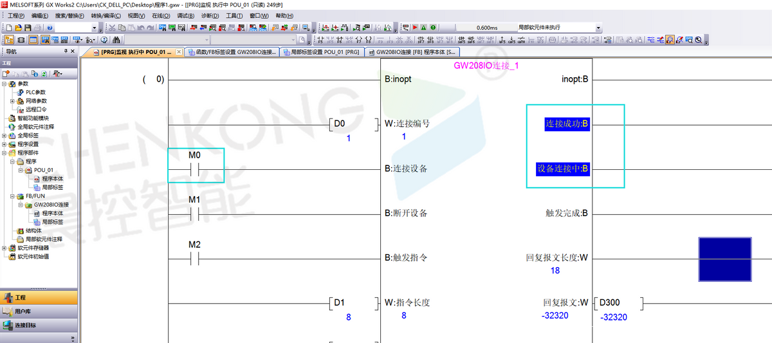The image size is (772, 343).
Task: Toggle the M2 contact for 触发指令
Action: pos(194,258)
